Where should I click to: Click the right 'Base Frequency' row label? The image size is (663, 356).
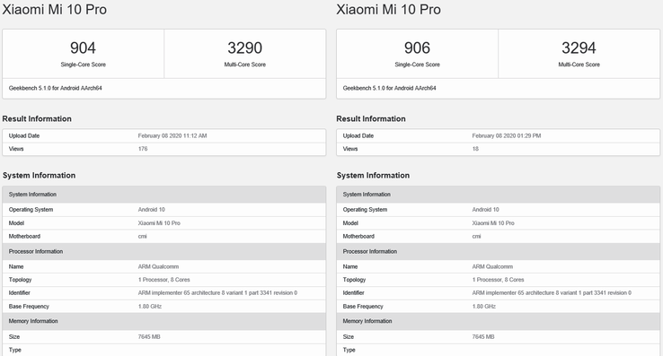[x=363, y=306]
